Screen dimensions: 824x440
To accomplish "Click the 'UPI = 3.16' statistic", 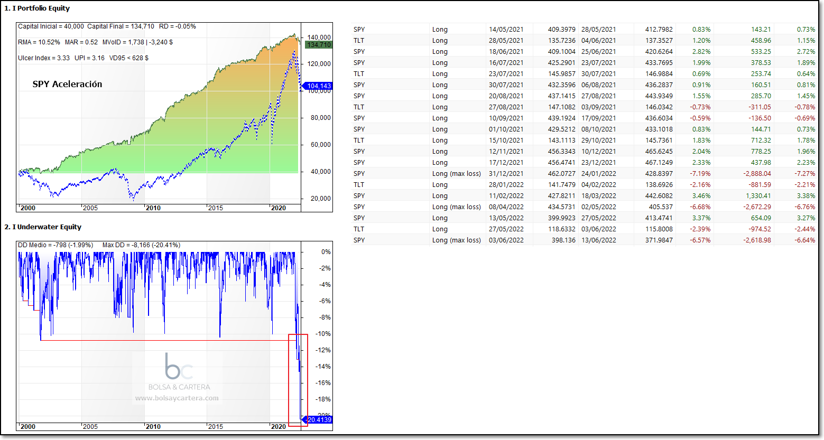I will [89, 58].
